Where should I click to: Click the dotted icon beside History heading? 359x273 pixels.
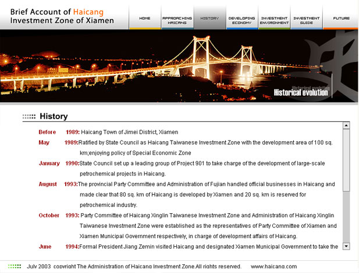pyautogui.click(x=29, y=117)
